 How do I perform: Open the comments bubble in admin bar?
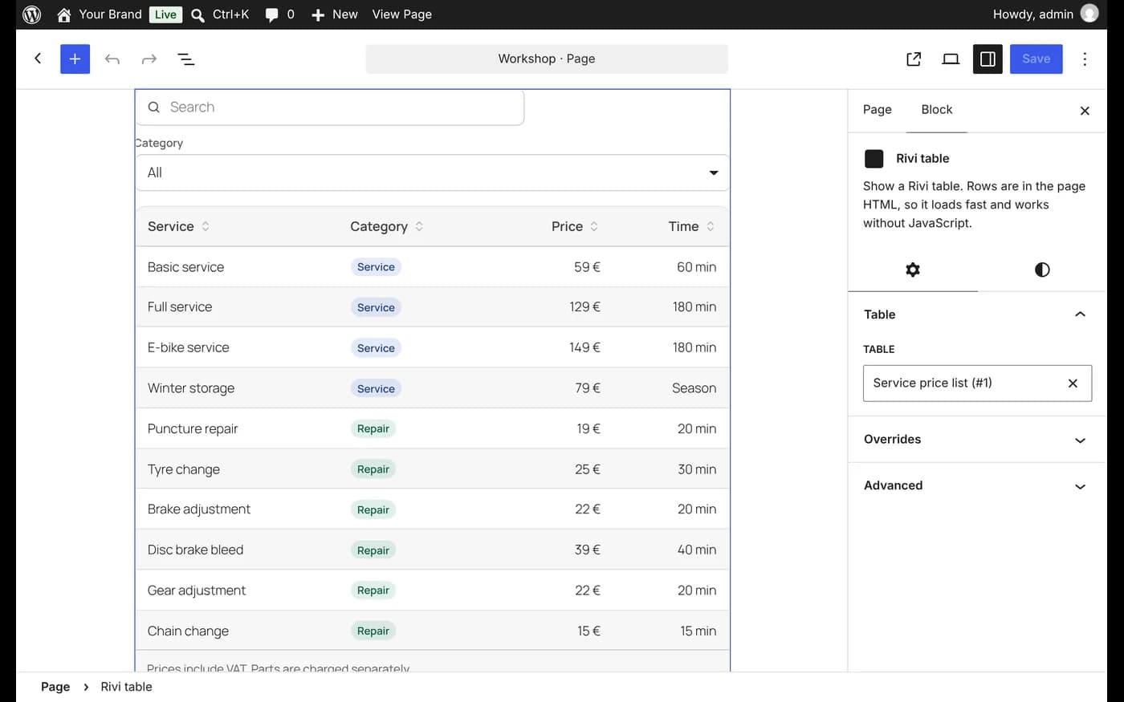279,14
